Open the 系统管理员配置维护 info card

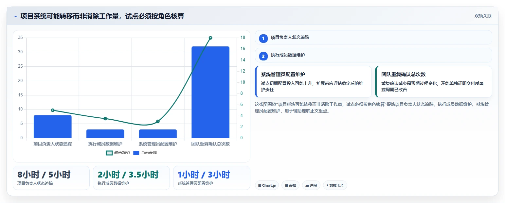(313, 82)
